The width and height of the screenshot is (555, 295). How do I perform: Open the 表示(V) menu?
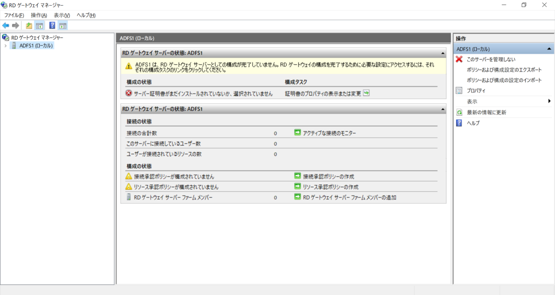pyautogui.click(x=62, y=15)
